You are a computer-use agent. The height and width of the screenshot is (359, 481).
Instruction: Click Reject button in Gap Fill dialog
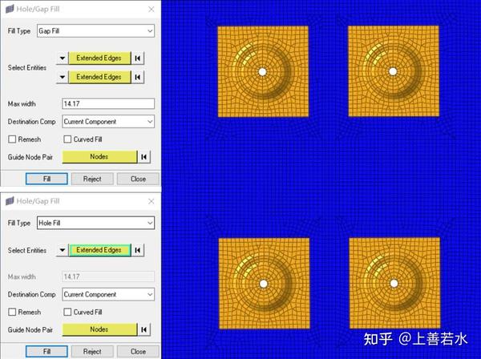92,179
